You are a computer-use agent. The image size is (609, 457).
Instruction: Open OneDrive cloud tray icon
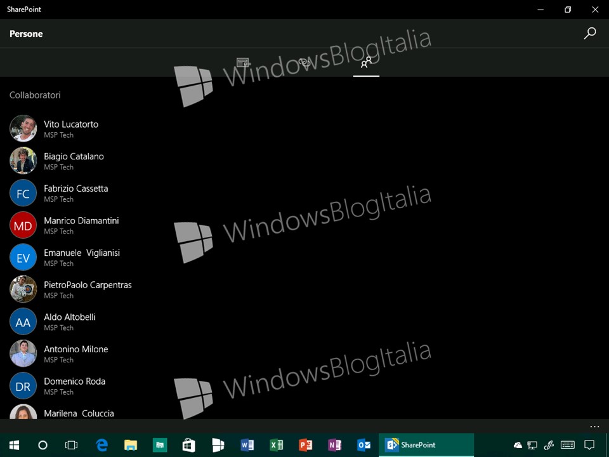point(518,445)
